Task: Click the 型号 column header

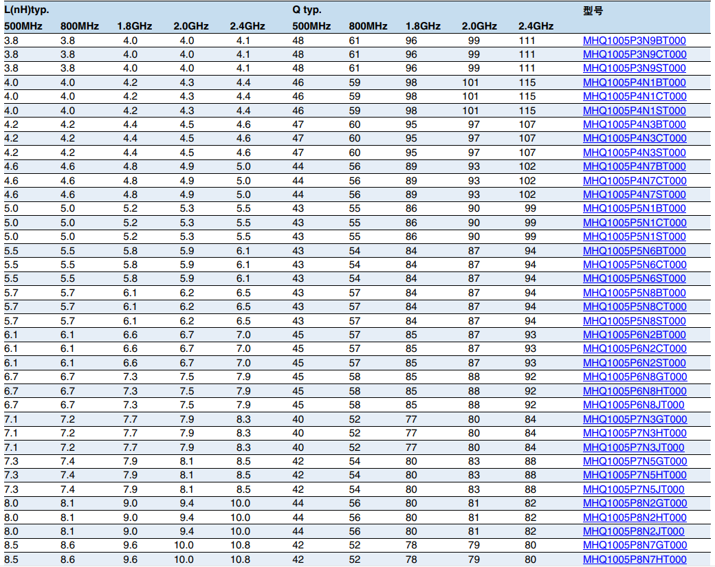Action: click(x=593, y=10)
